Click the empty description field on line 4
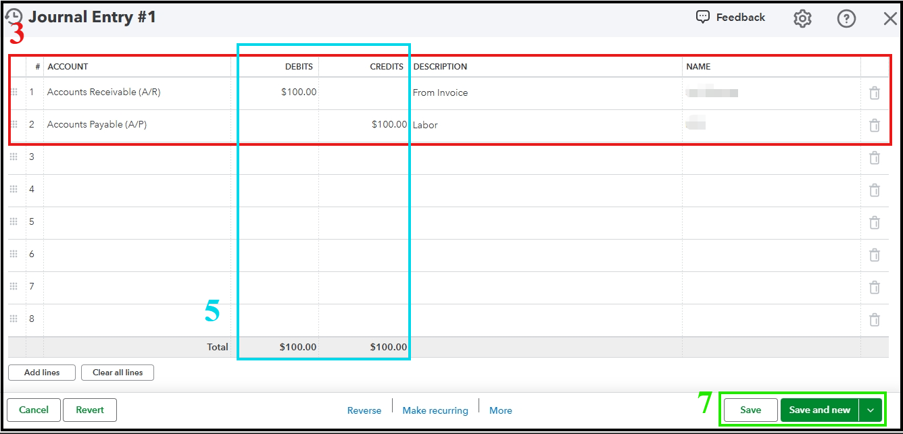The image size is (903, 434). coord(546,190)
